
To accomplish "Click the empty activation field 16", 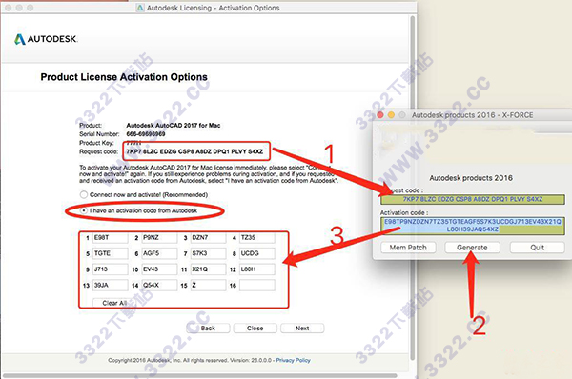I will coord(256,286).
